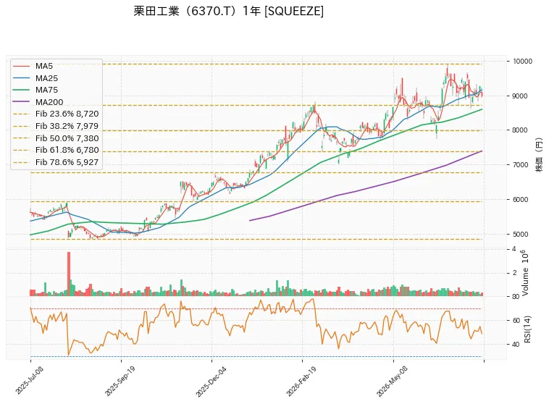Click the RSI(14) axis label
Screen dimensions: 549x404
pyautogui.click(x=528, y=329)
